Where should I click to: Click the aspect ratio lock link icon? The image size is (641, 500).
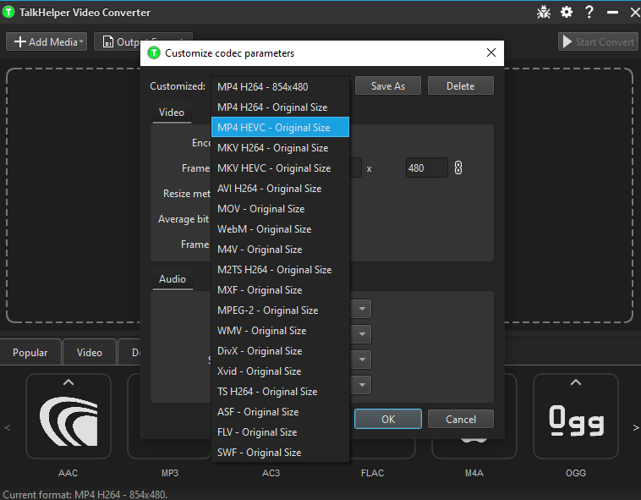pyautogui.click(x=457, y=168)
